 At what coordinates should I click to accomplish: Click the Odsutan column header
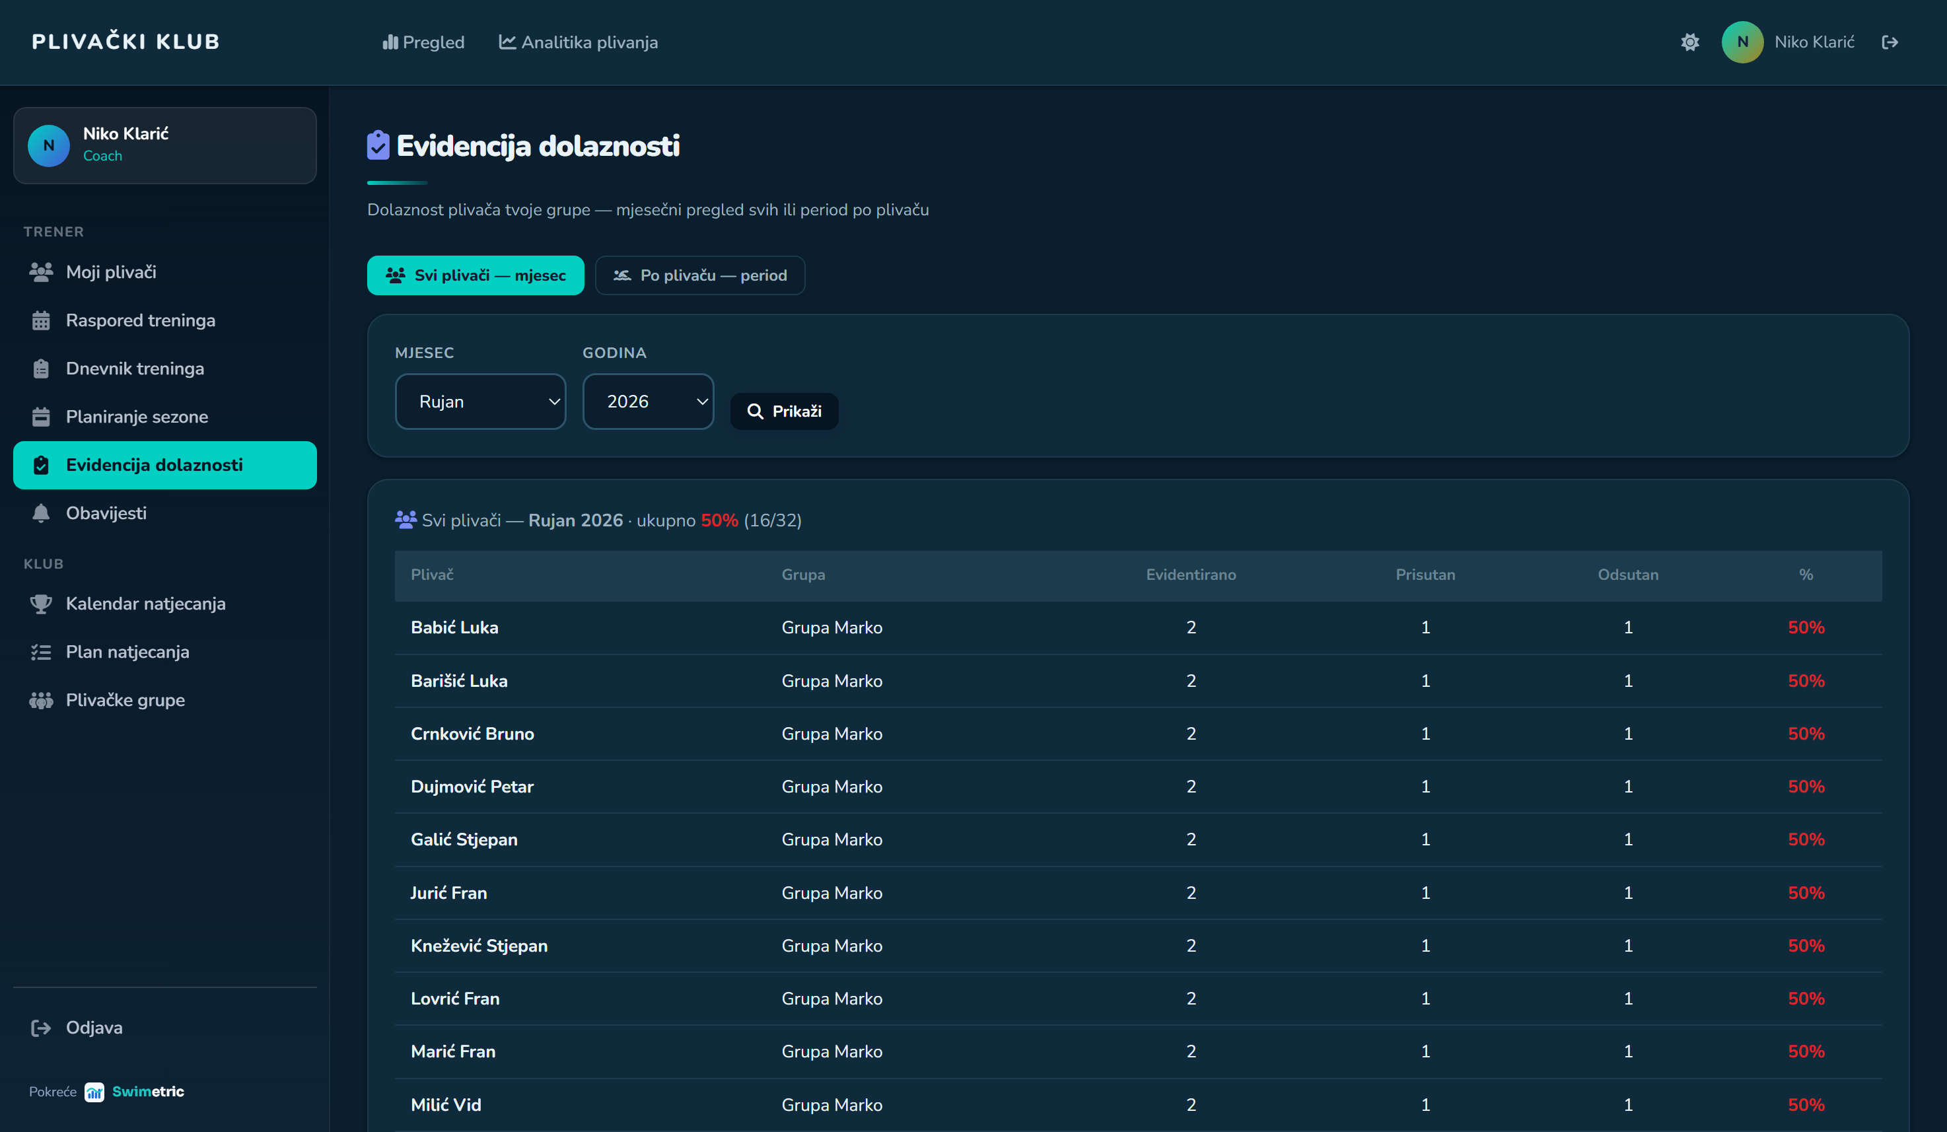click(1628, 575)
